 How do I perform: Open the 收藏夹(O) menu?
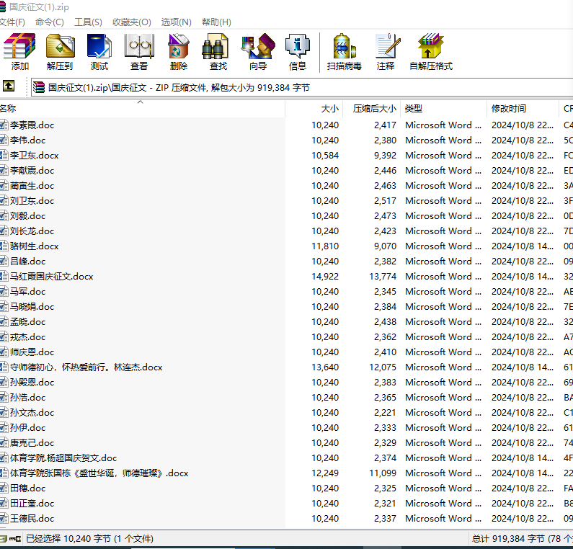[132, 22]
